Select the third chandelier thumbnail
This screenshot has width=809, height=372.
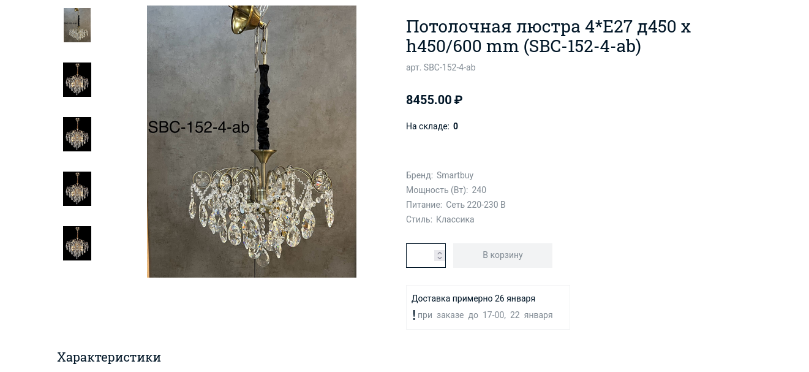coord(77,134)
